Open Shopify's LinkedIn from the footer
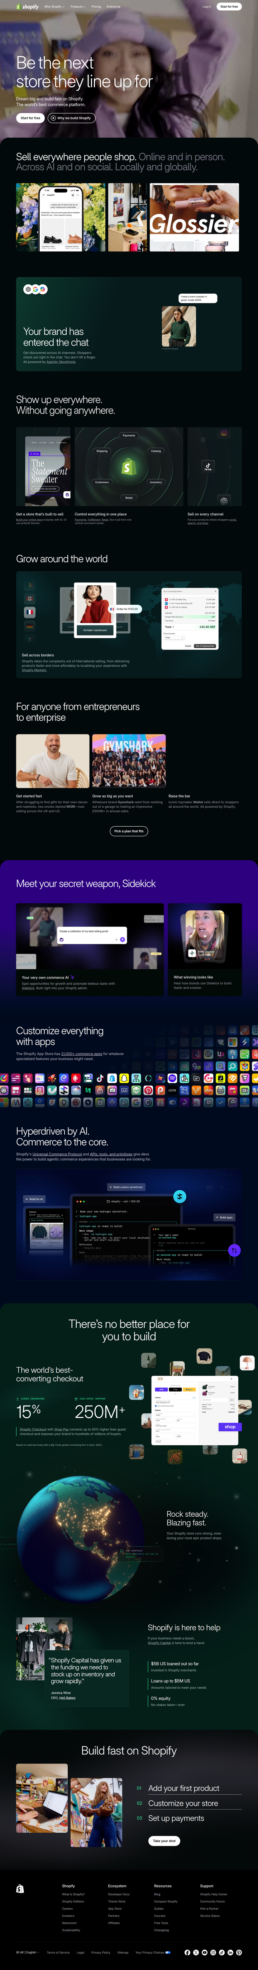This screenshot has height=1970, width=258. [x=230, y=1952]
